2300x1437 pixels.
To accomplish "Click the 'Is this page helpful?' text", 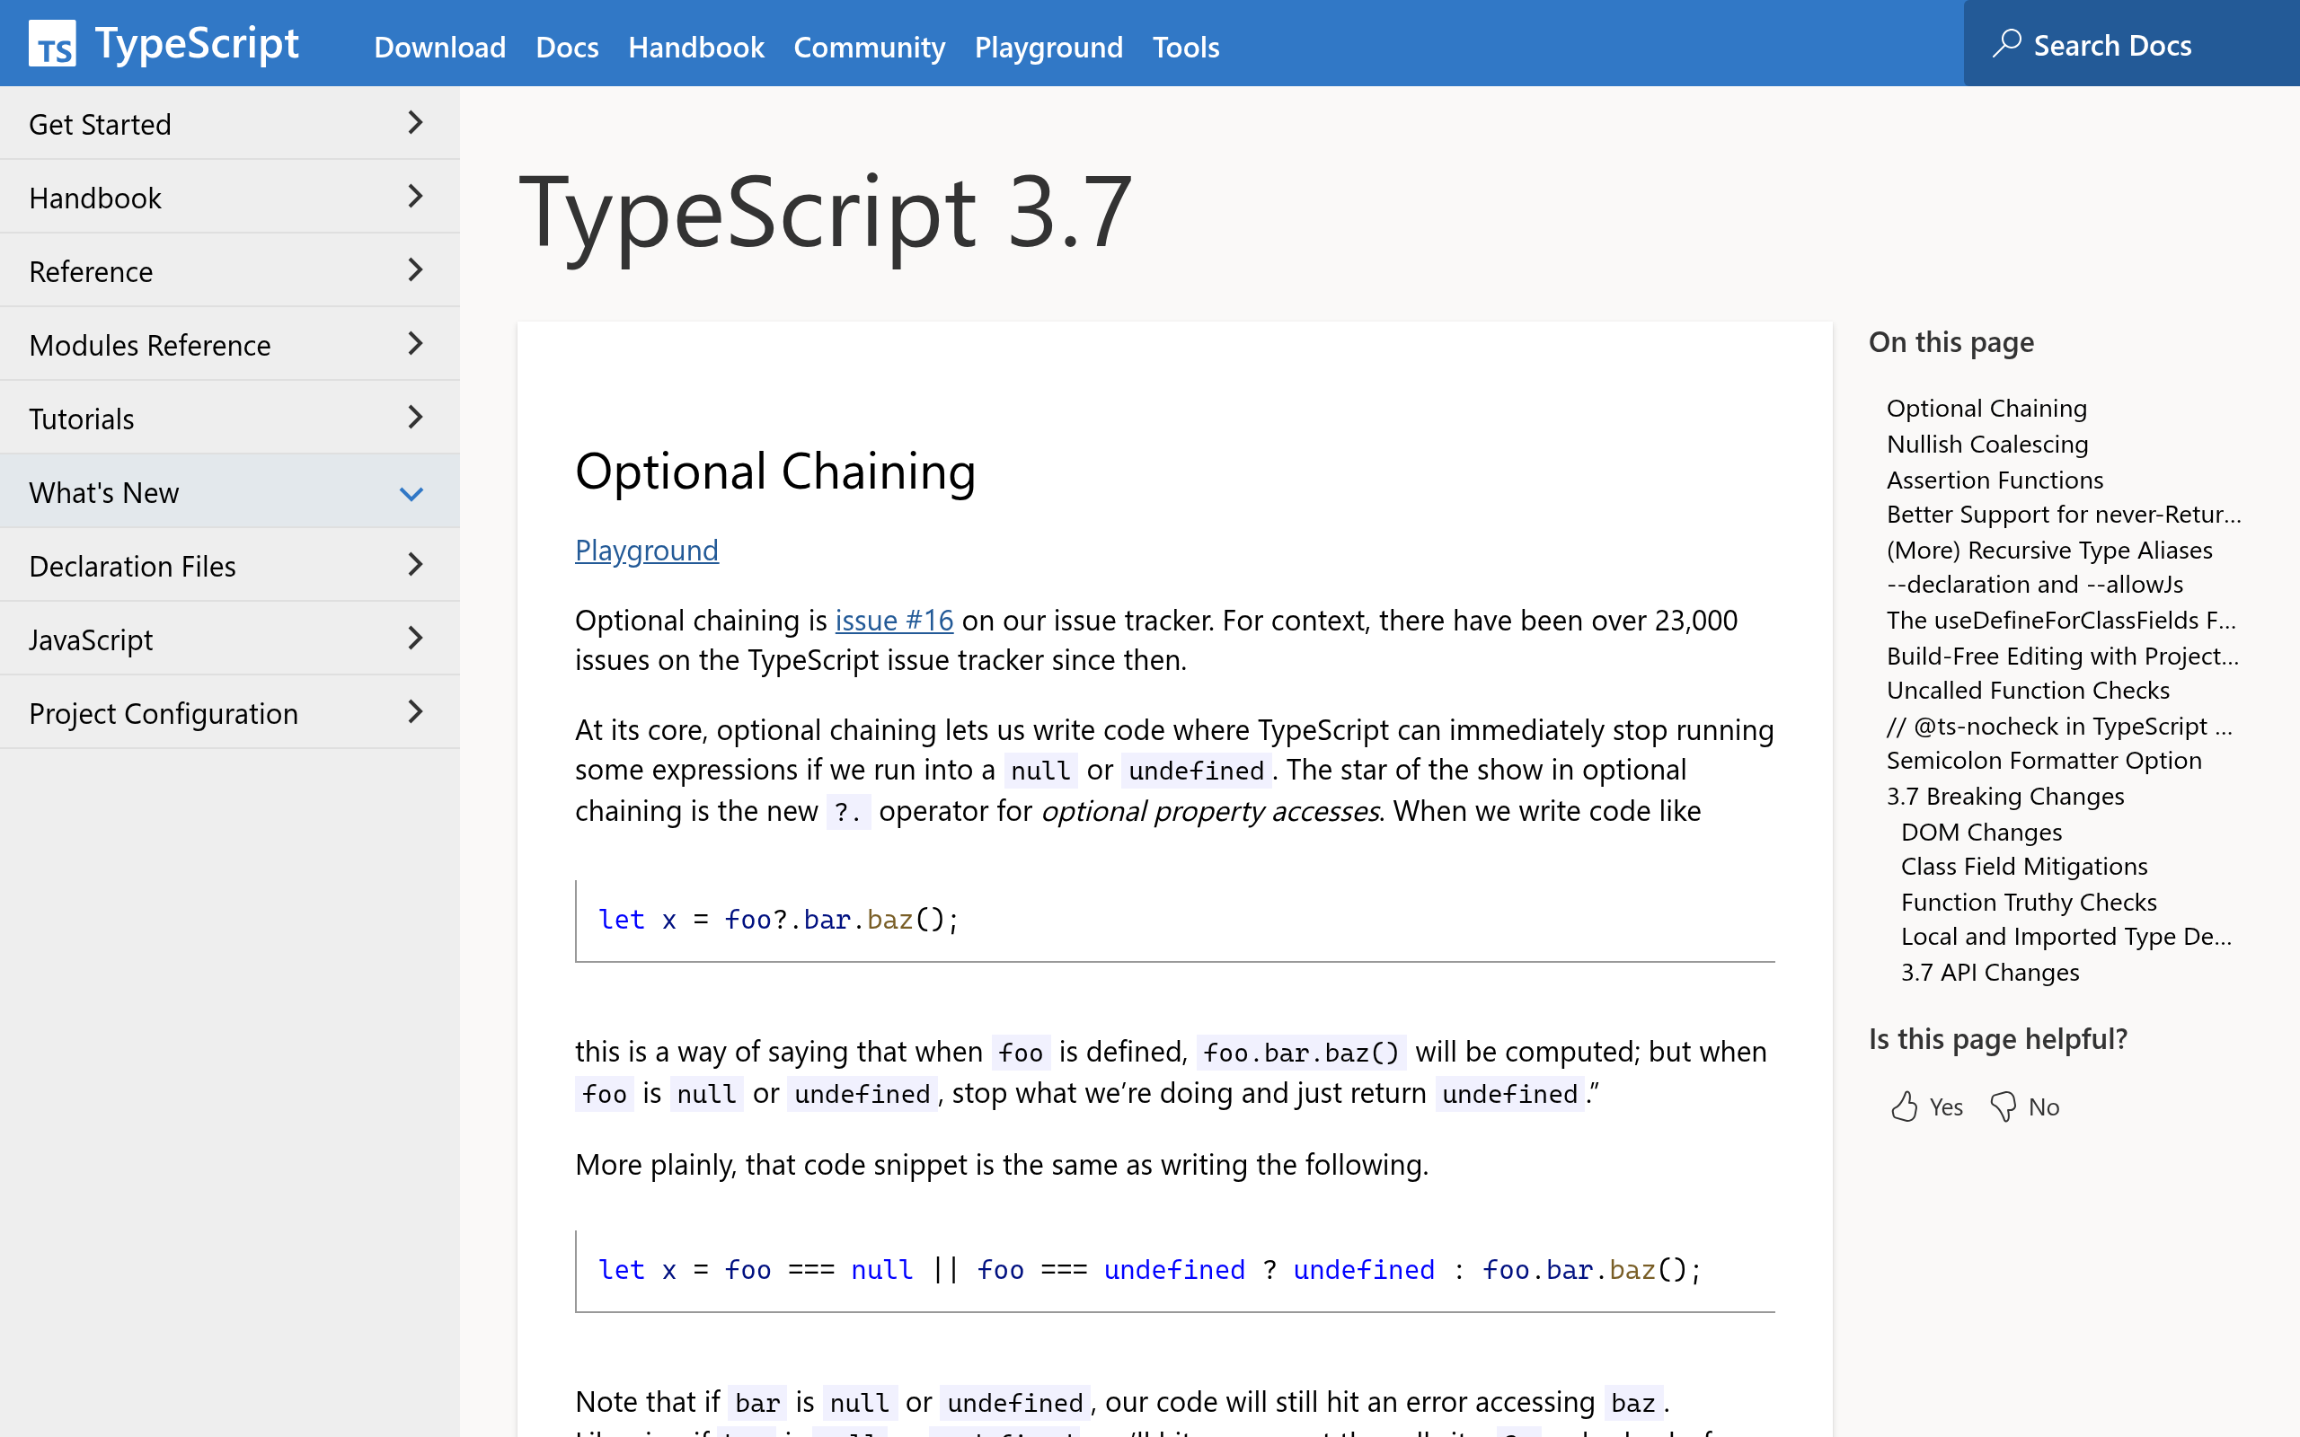I will pyautogui.click(x=1998, y=1039).
